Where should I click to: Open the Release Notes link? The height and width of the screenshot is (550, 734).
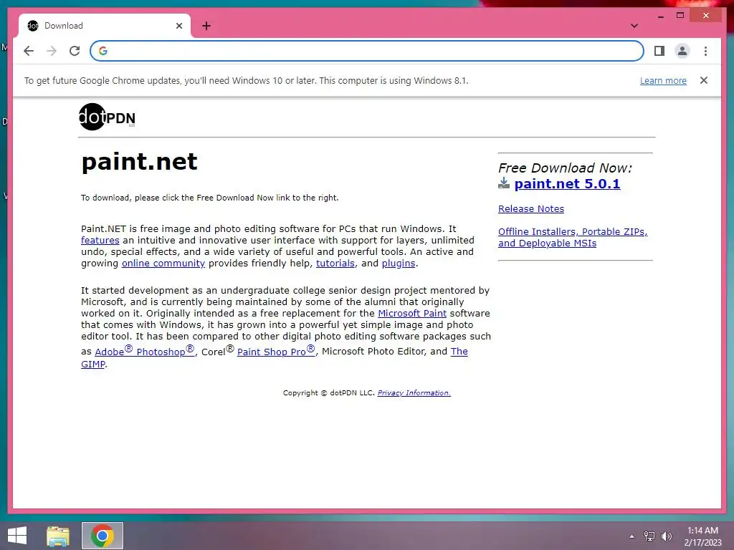pyautogui.click(x=531, y=209)
